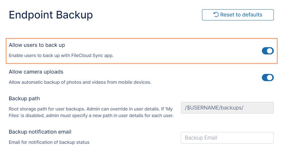The width and height of the screenshot is (289, 159).
Task: Click the white knob of the camera uploads toggle
Action: point(270,78)
